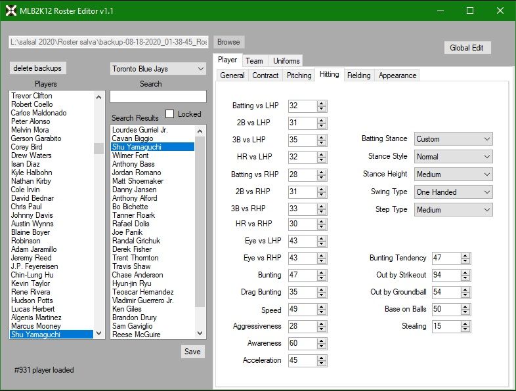Screen dimensions: 516x391
Task: Decrease the Aggressiveness value
Action: [x=322, y=329]
